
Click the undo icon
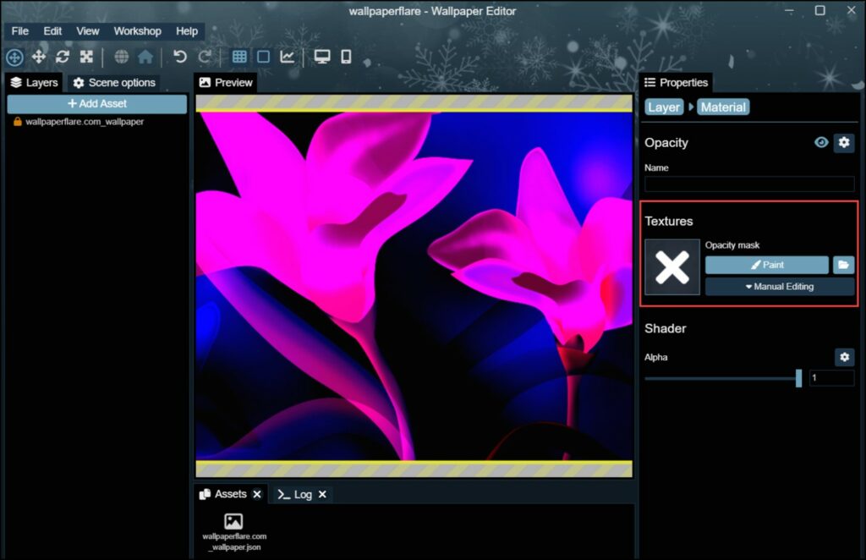click(x=179, y=57)
